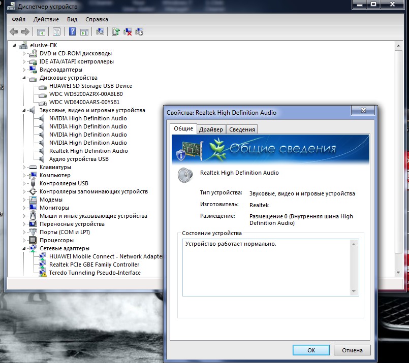Click Scan for hardware changes icon
This screenshot has width=409, height=363.
tap(100, 31)
